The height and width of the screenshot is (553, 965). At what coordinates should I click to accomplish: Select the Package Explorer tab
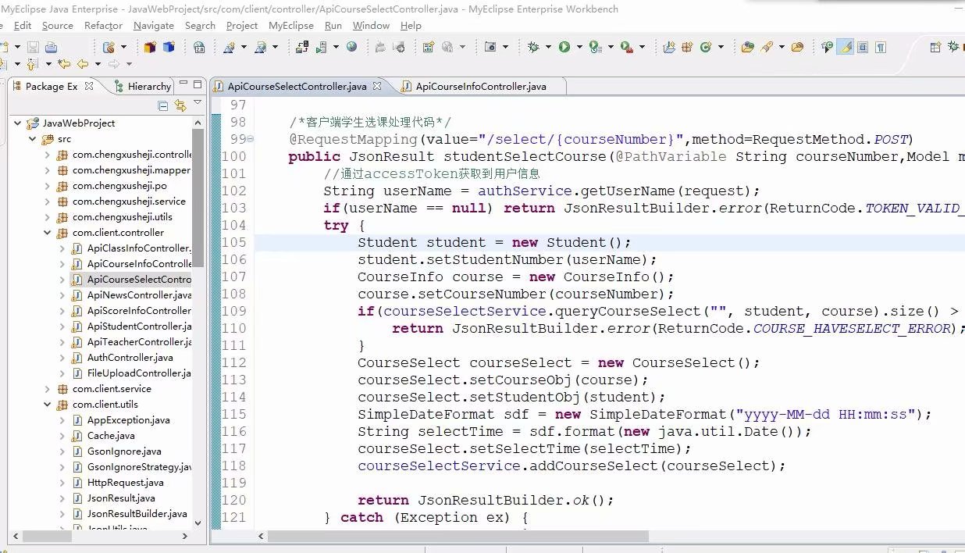pyautogui.click(x=52, y=86)
